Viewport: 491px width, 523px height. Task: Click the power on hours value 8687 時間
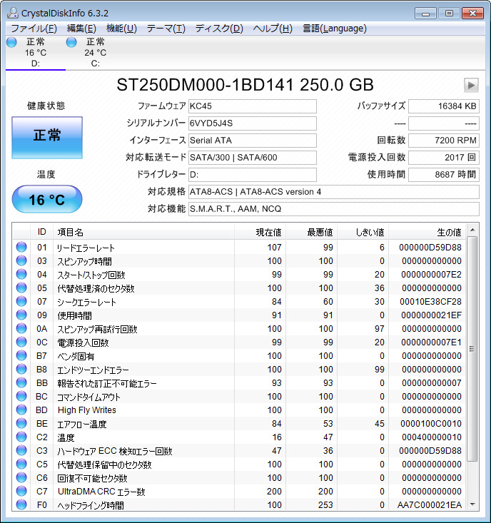pyautogui.click(x=444, y=175)
